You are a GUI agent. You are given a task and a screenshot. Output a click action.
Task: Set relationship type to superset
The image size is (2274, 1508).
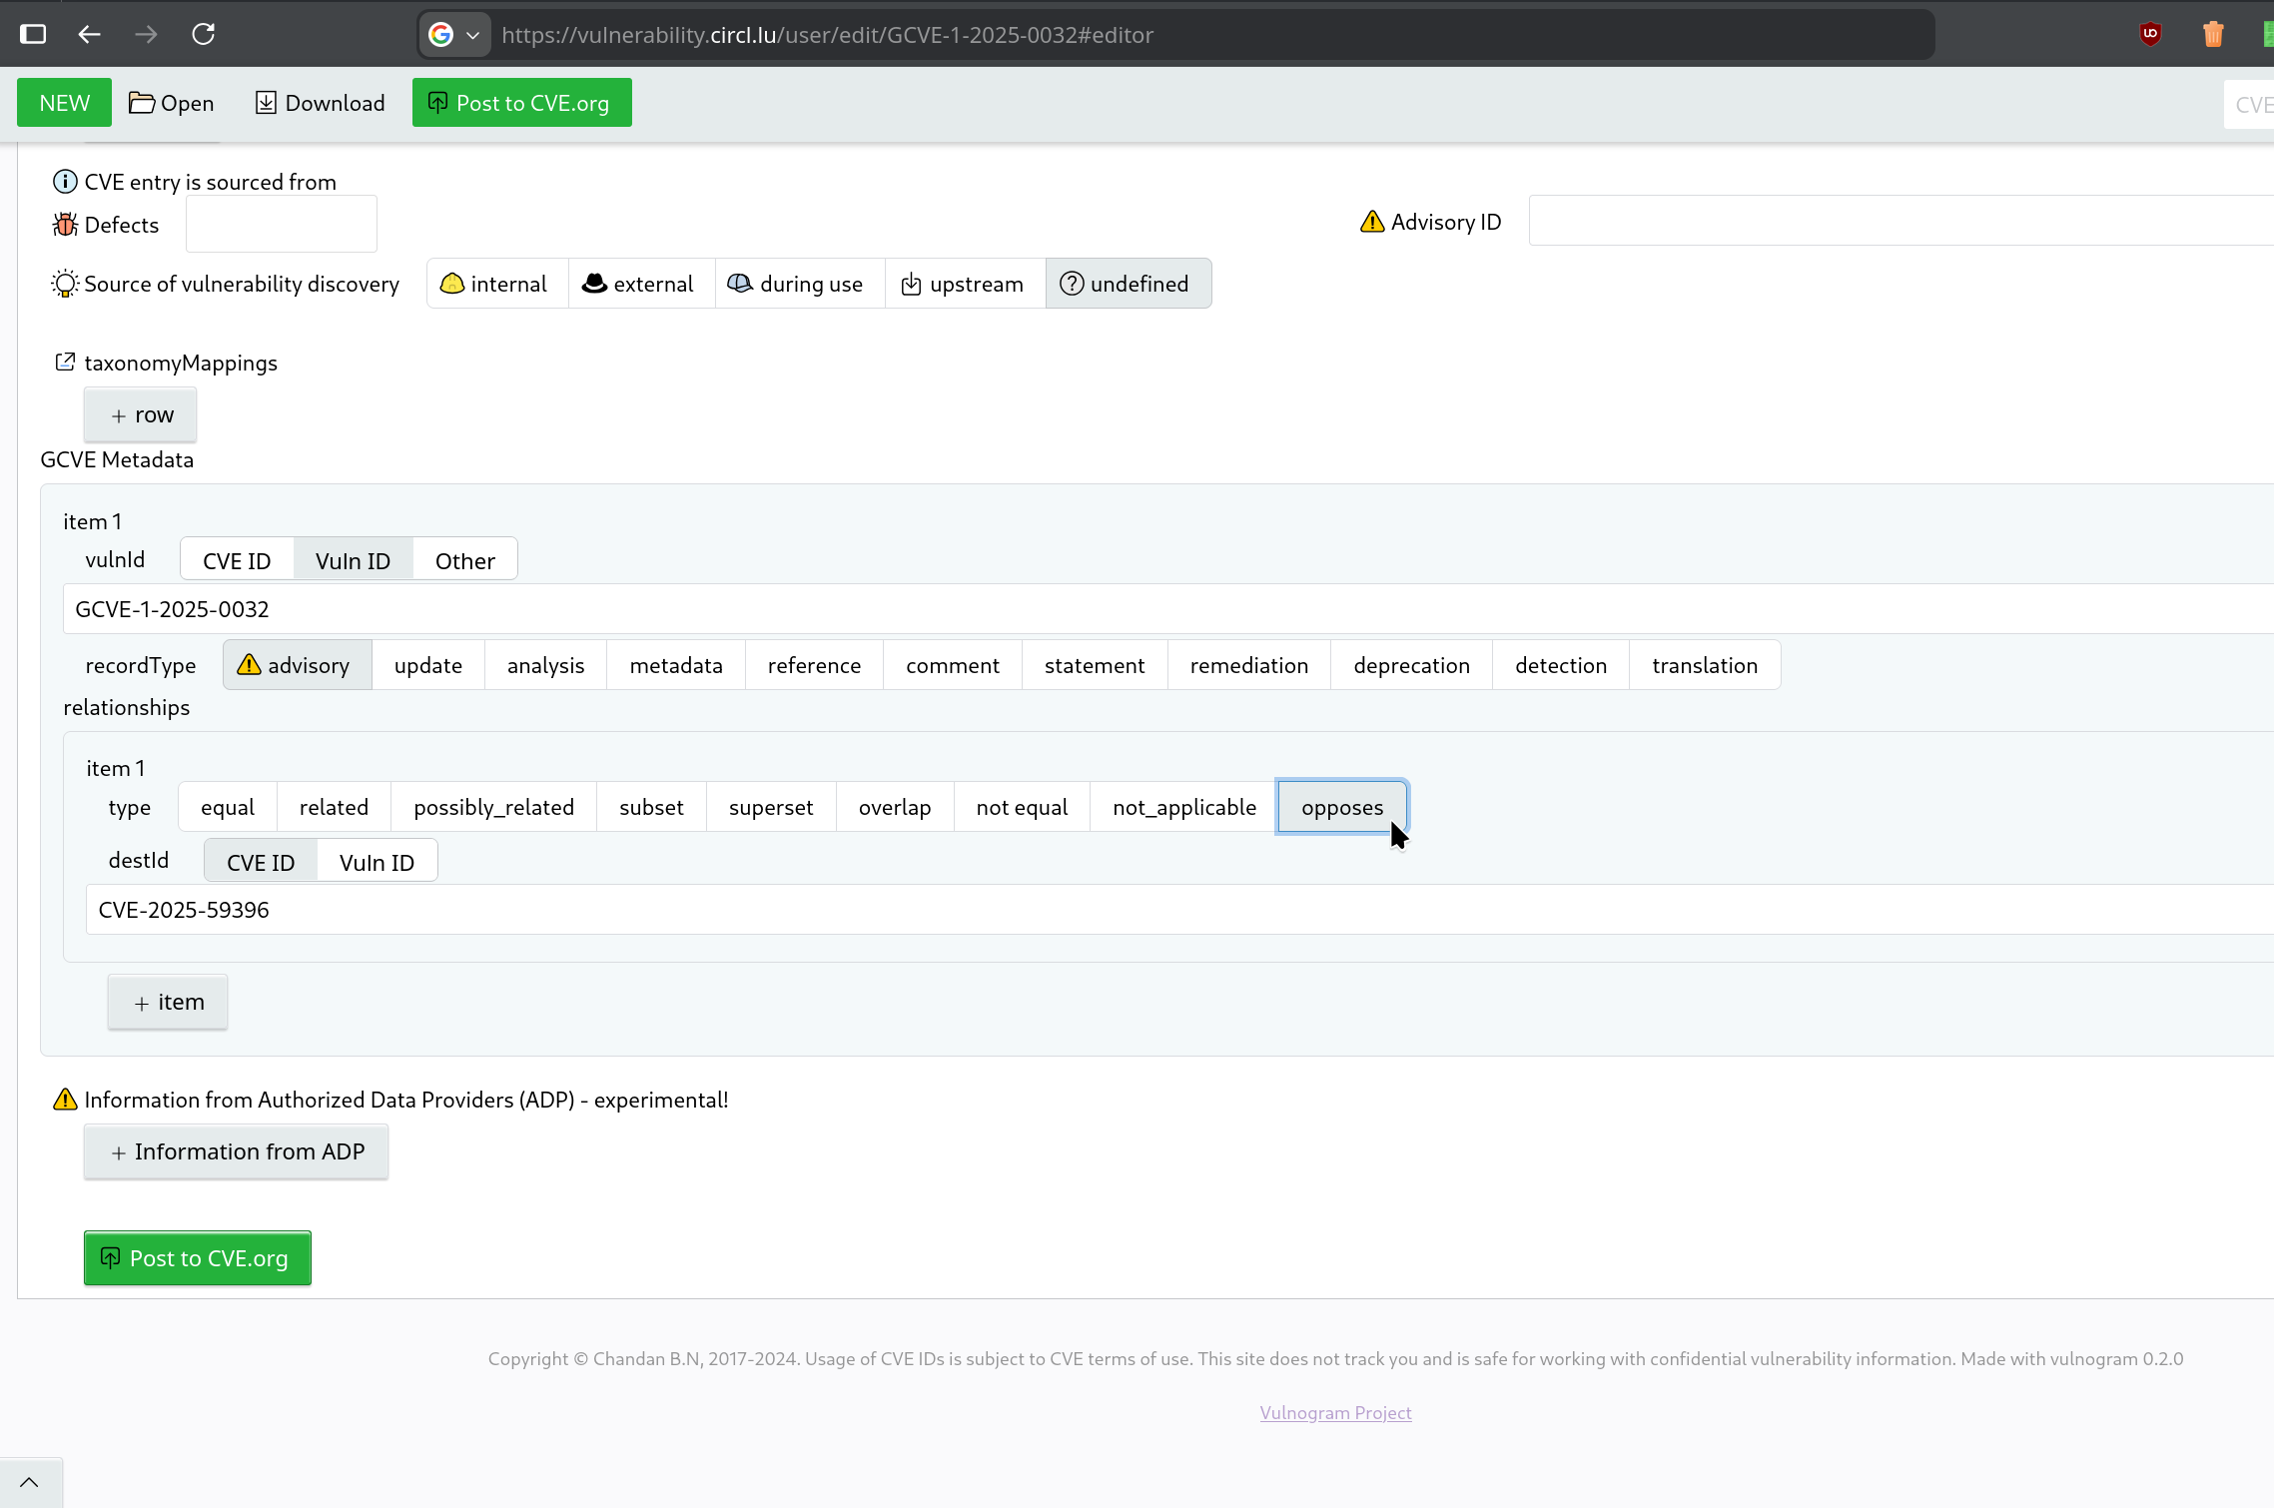click(770, 807)
